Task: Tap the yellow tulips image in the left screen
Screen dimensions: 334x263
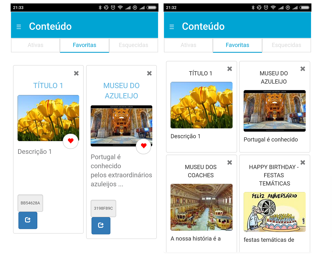Action: (x=48, y=118)
